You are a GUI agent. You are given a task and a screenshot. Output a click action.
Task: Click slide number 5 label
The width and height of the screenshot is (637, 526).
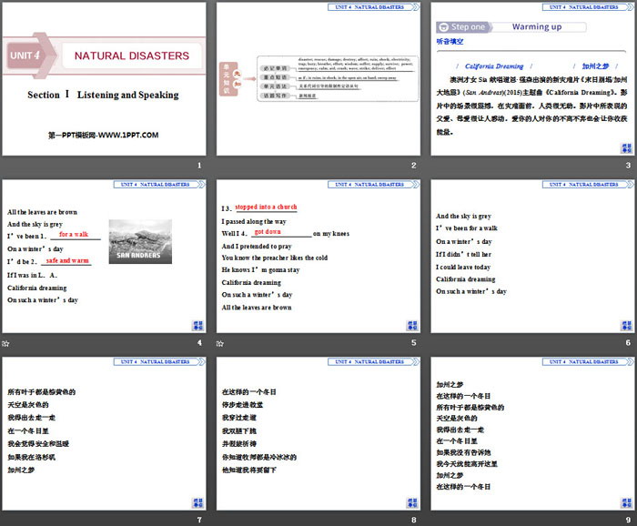click(x=413, y=342)
